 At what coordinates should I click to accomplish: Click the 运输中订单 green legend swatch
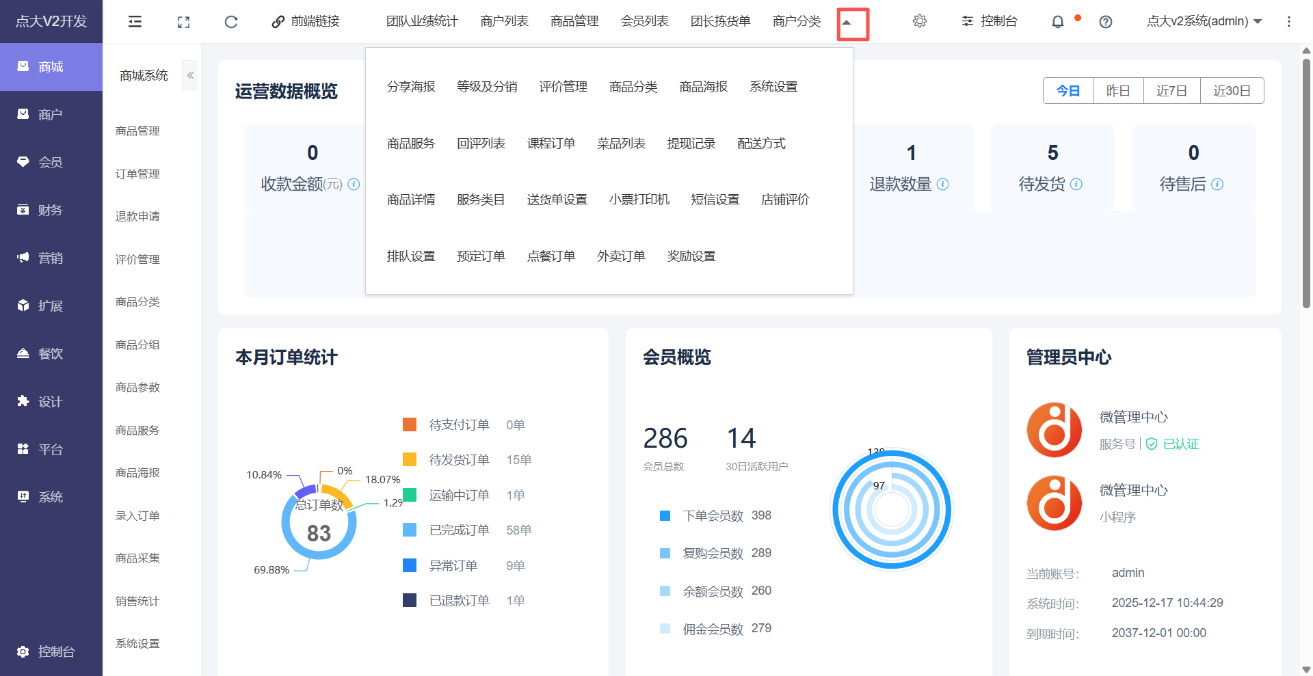(410, 495)
